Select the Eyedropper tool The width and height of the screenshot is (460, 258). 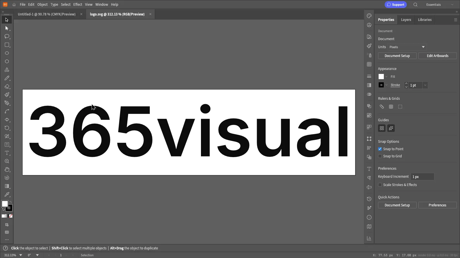(7, 194)
